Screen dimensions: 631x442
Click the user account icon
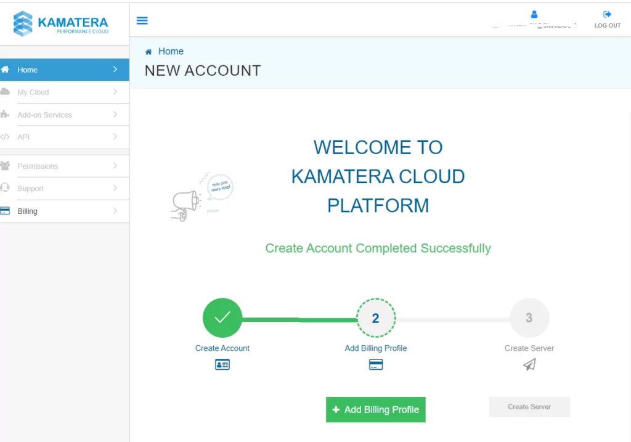click(534, 14)
